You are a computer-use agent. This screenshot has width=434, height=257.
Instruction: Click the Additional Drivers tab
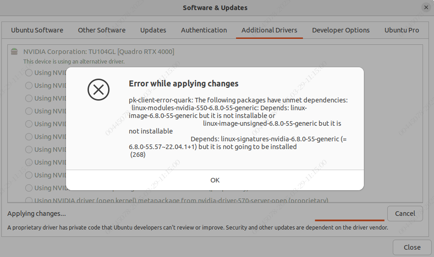(269, 30)
